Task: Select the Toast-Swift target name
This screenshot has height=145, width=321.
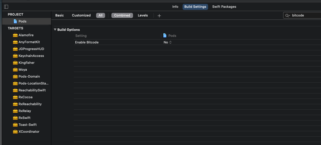Action: tap(28, 125)
